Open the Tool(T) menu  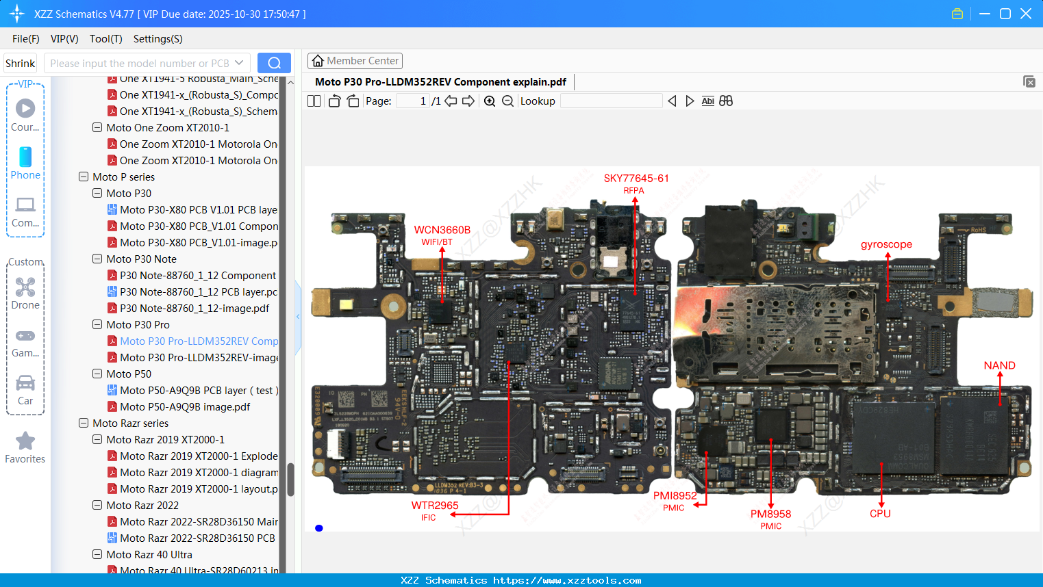pyautogui.click(x=105, y=39)
